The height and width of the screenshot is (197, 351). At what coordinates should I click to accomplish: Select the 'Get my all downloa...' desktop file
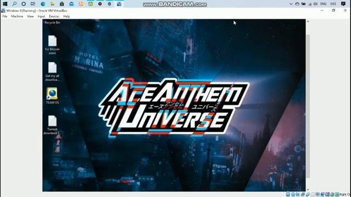(x=52, y=72)
